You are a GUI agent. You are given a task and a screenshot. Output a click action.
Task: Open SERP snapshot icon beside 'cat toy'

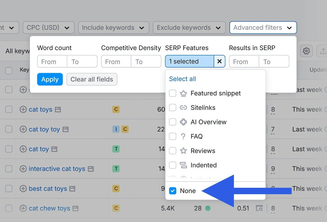54,149
